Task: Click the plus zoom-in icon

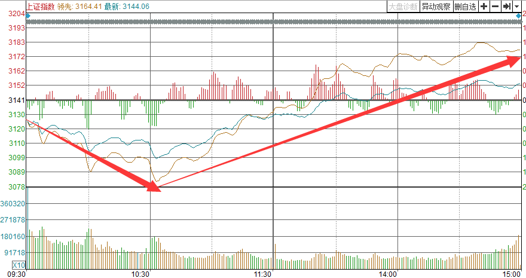Action: (x=484, y=6)
